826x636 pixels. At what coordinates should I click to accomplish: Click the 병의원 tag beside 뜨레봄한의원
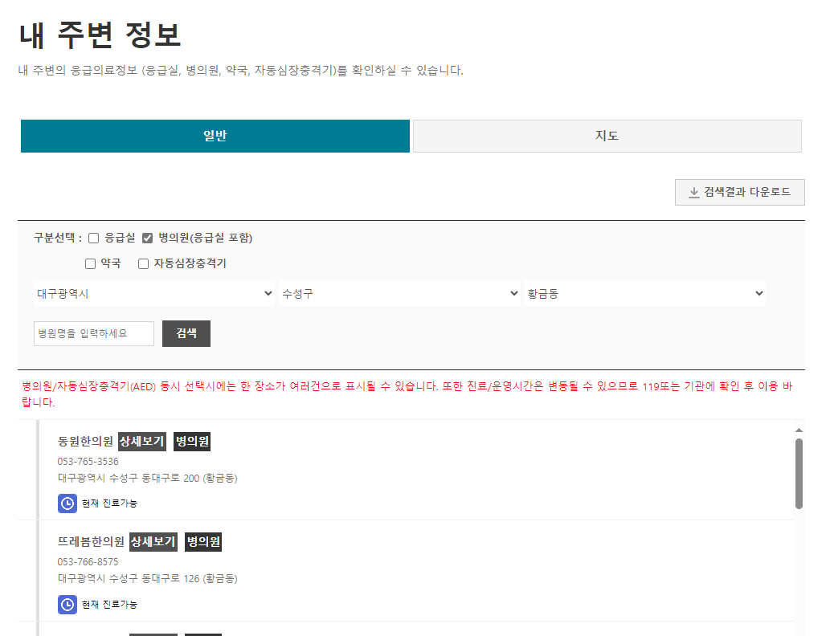pyautogui.click(x=203, y=542)
